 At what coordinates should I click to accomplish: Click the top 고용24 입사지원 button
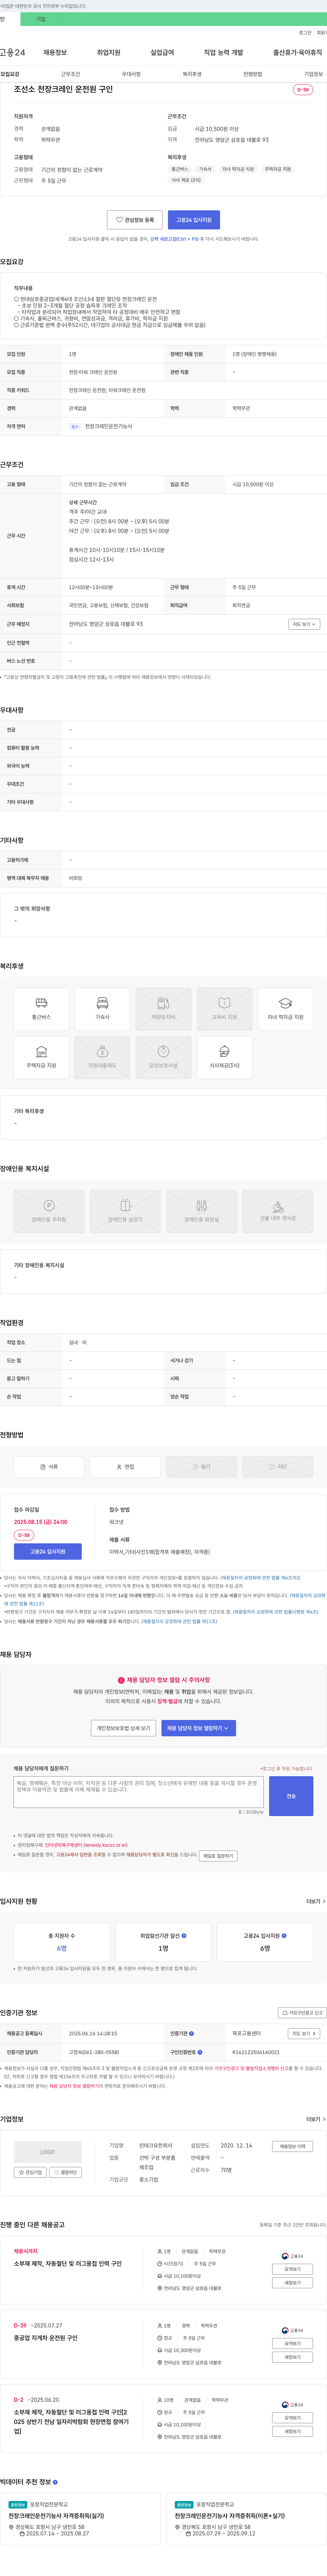pyautogui.click(x=194, y=220)
